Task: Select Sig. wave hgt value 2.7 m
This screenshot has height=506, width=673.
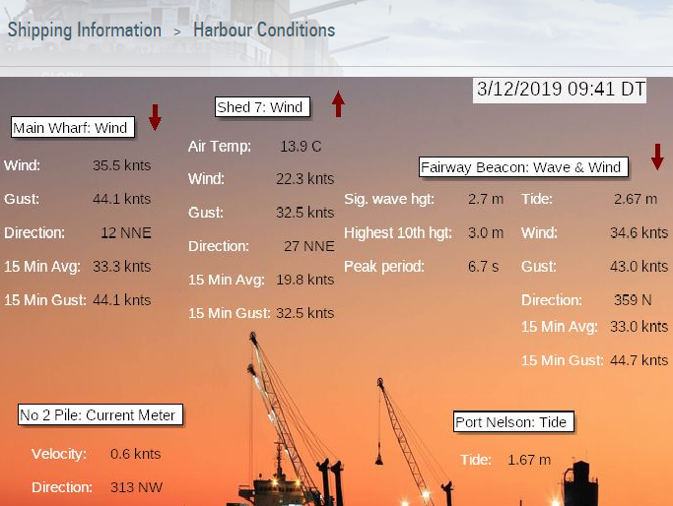Action: click(x=486, y=199)
